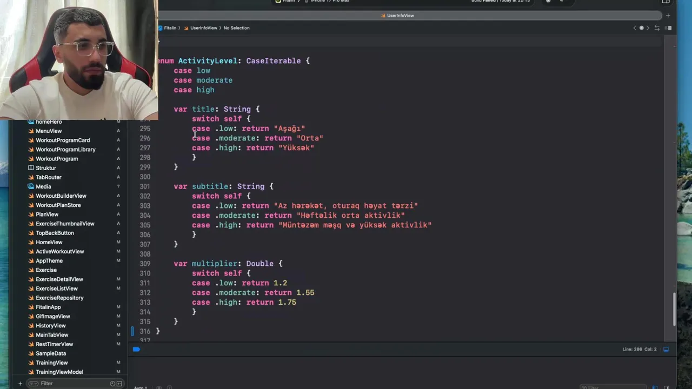Image resolution: width=692 pixels, height=389 pixels.
Task: Click 'multiplier' variable on line 309
Action: (215, 264)
